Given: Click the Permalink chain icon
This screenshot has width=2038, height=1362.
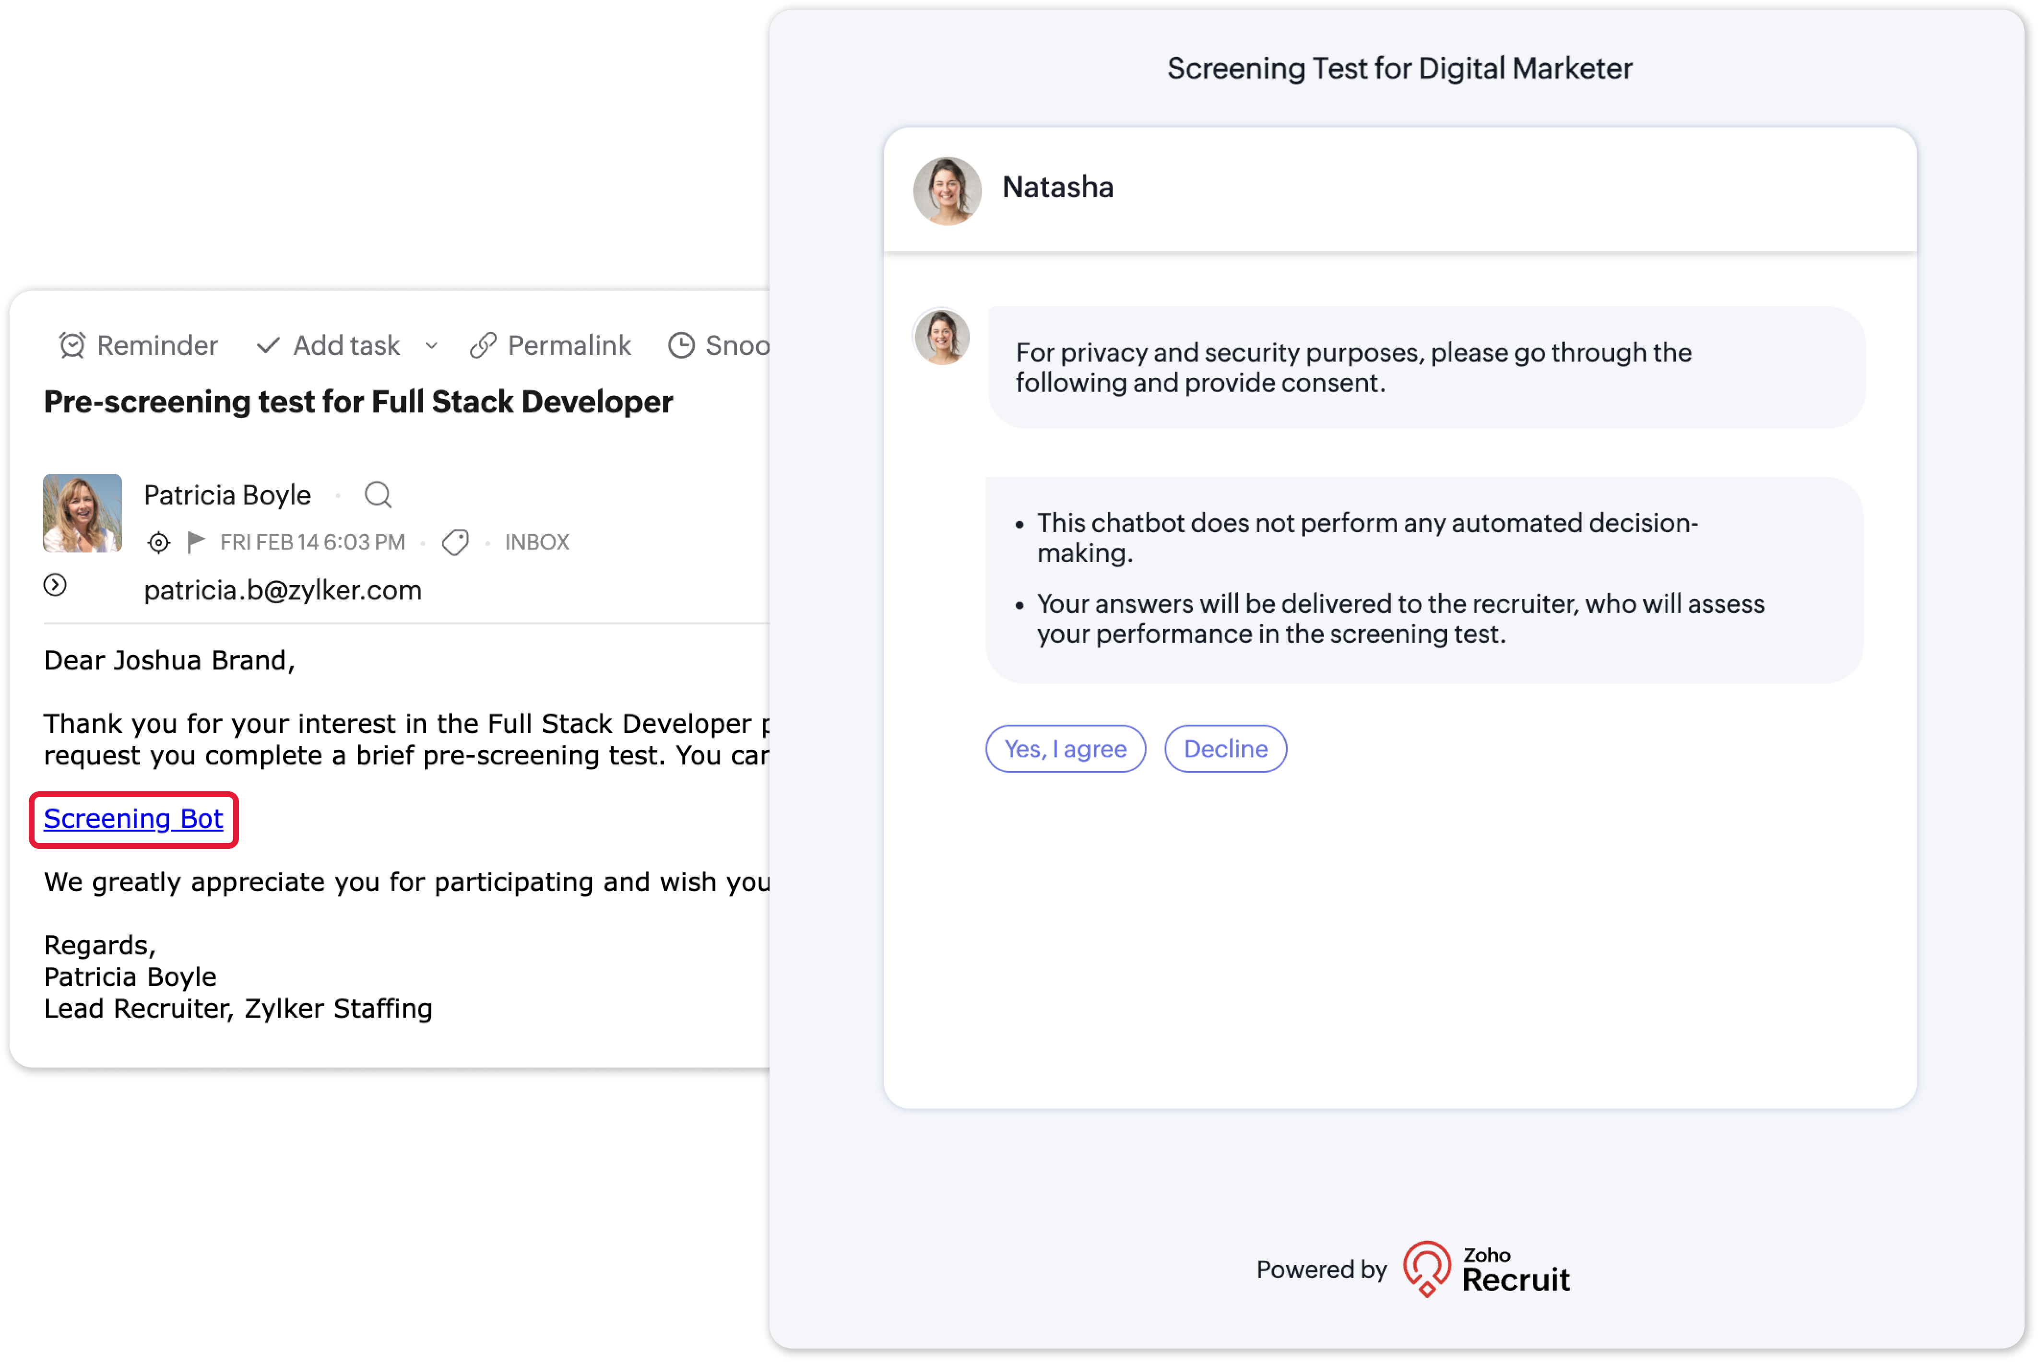Looking at the screenshot, I should click(x=483, y=346).
